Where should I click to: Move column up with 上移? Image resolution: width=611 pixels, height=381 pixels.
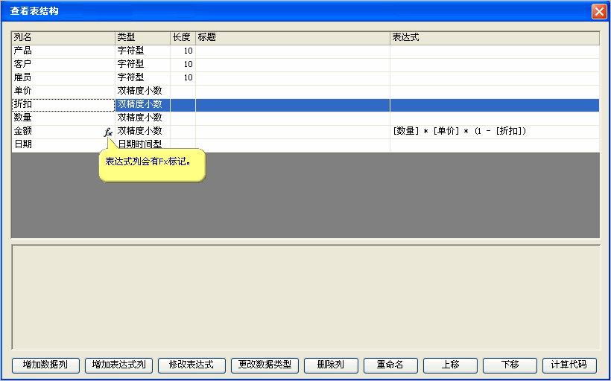click(450, 365)
